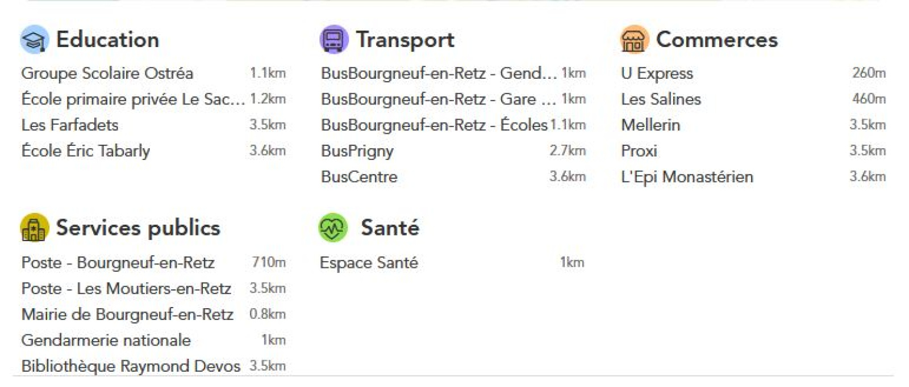This screenshot has width=909, height=387.
Task: Click the green Santé heartbeat icon
Action: [x=333, y=228]
